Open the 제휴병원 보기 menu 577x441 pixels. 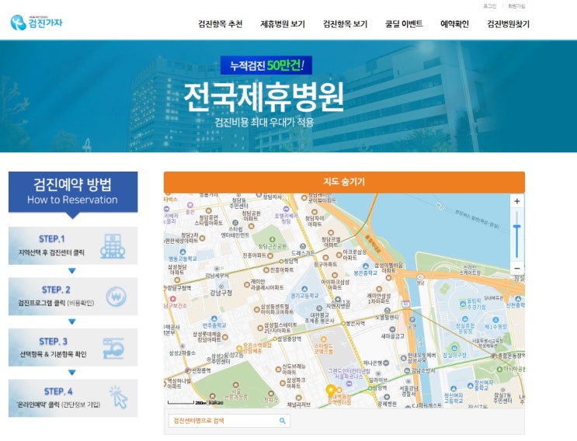[283, 24]
